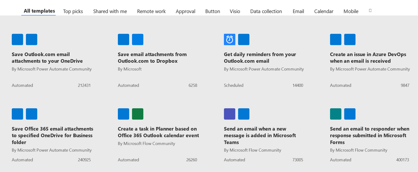Open the Get daily reminders from Outlook.com email template
The width and height of the screenshot is (418, 172).
(260, 58)
